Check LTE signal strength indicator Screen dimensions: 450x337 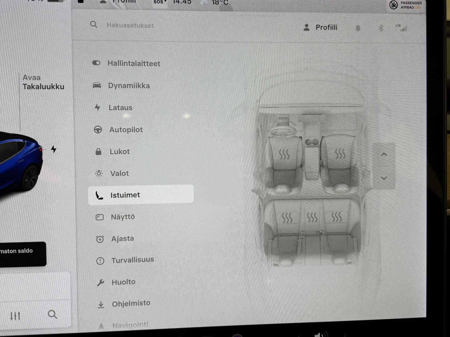point(402,28)
